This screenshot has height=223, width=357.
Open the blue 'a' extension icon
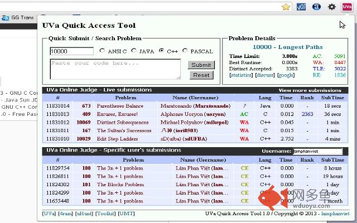(316, 7)
